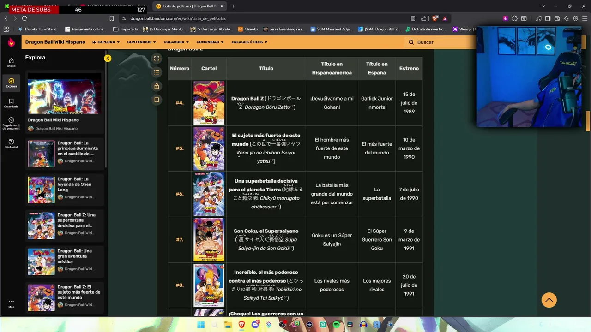
Task: Open the Brave Leo AI sparkle icon
Action: (x=567, y=18)
